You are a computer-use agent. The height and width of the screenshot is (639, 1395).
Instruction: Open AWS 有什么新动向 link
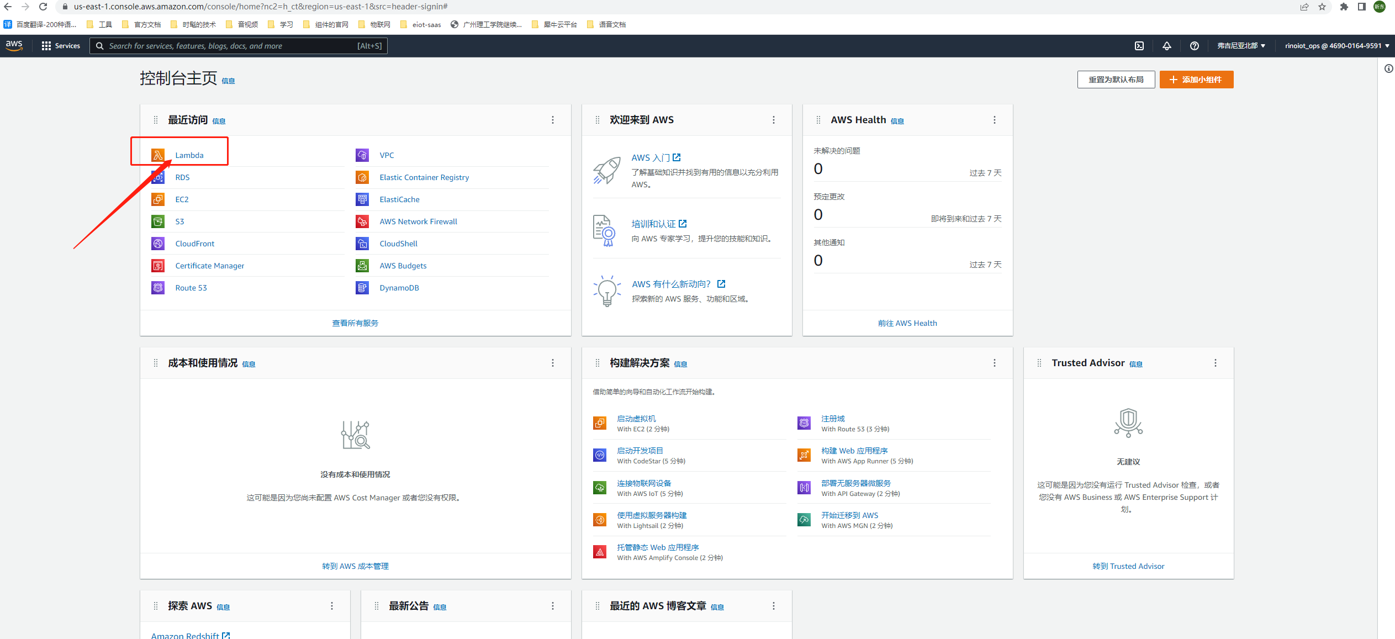click(x=678, y=284)
